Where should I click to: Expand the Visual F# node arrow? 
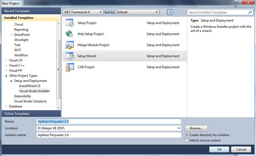(x=6, y=71)
